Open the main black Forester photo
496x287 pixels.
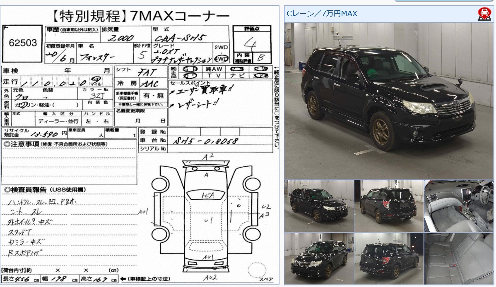pyautogui.click(x=388, y=101)
